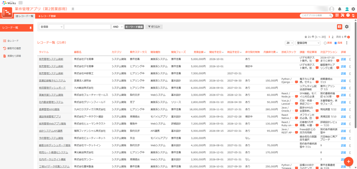Open 建設現場管理アプリ record link

click(x=50, y=116)
